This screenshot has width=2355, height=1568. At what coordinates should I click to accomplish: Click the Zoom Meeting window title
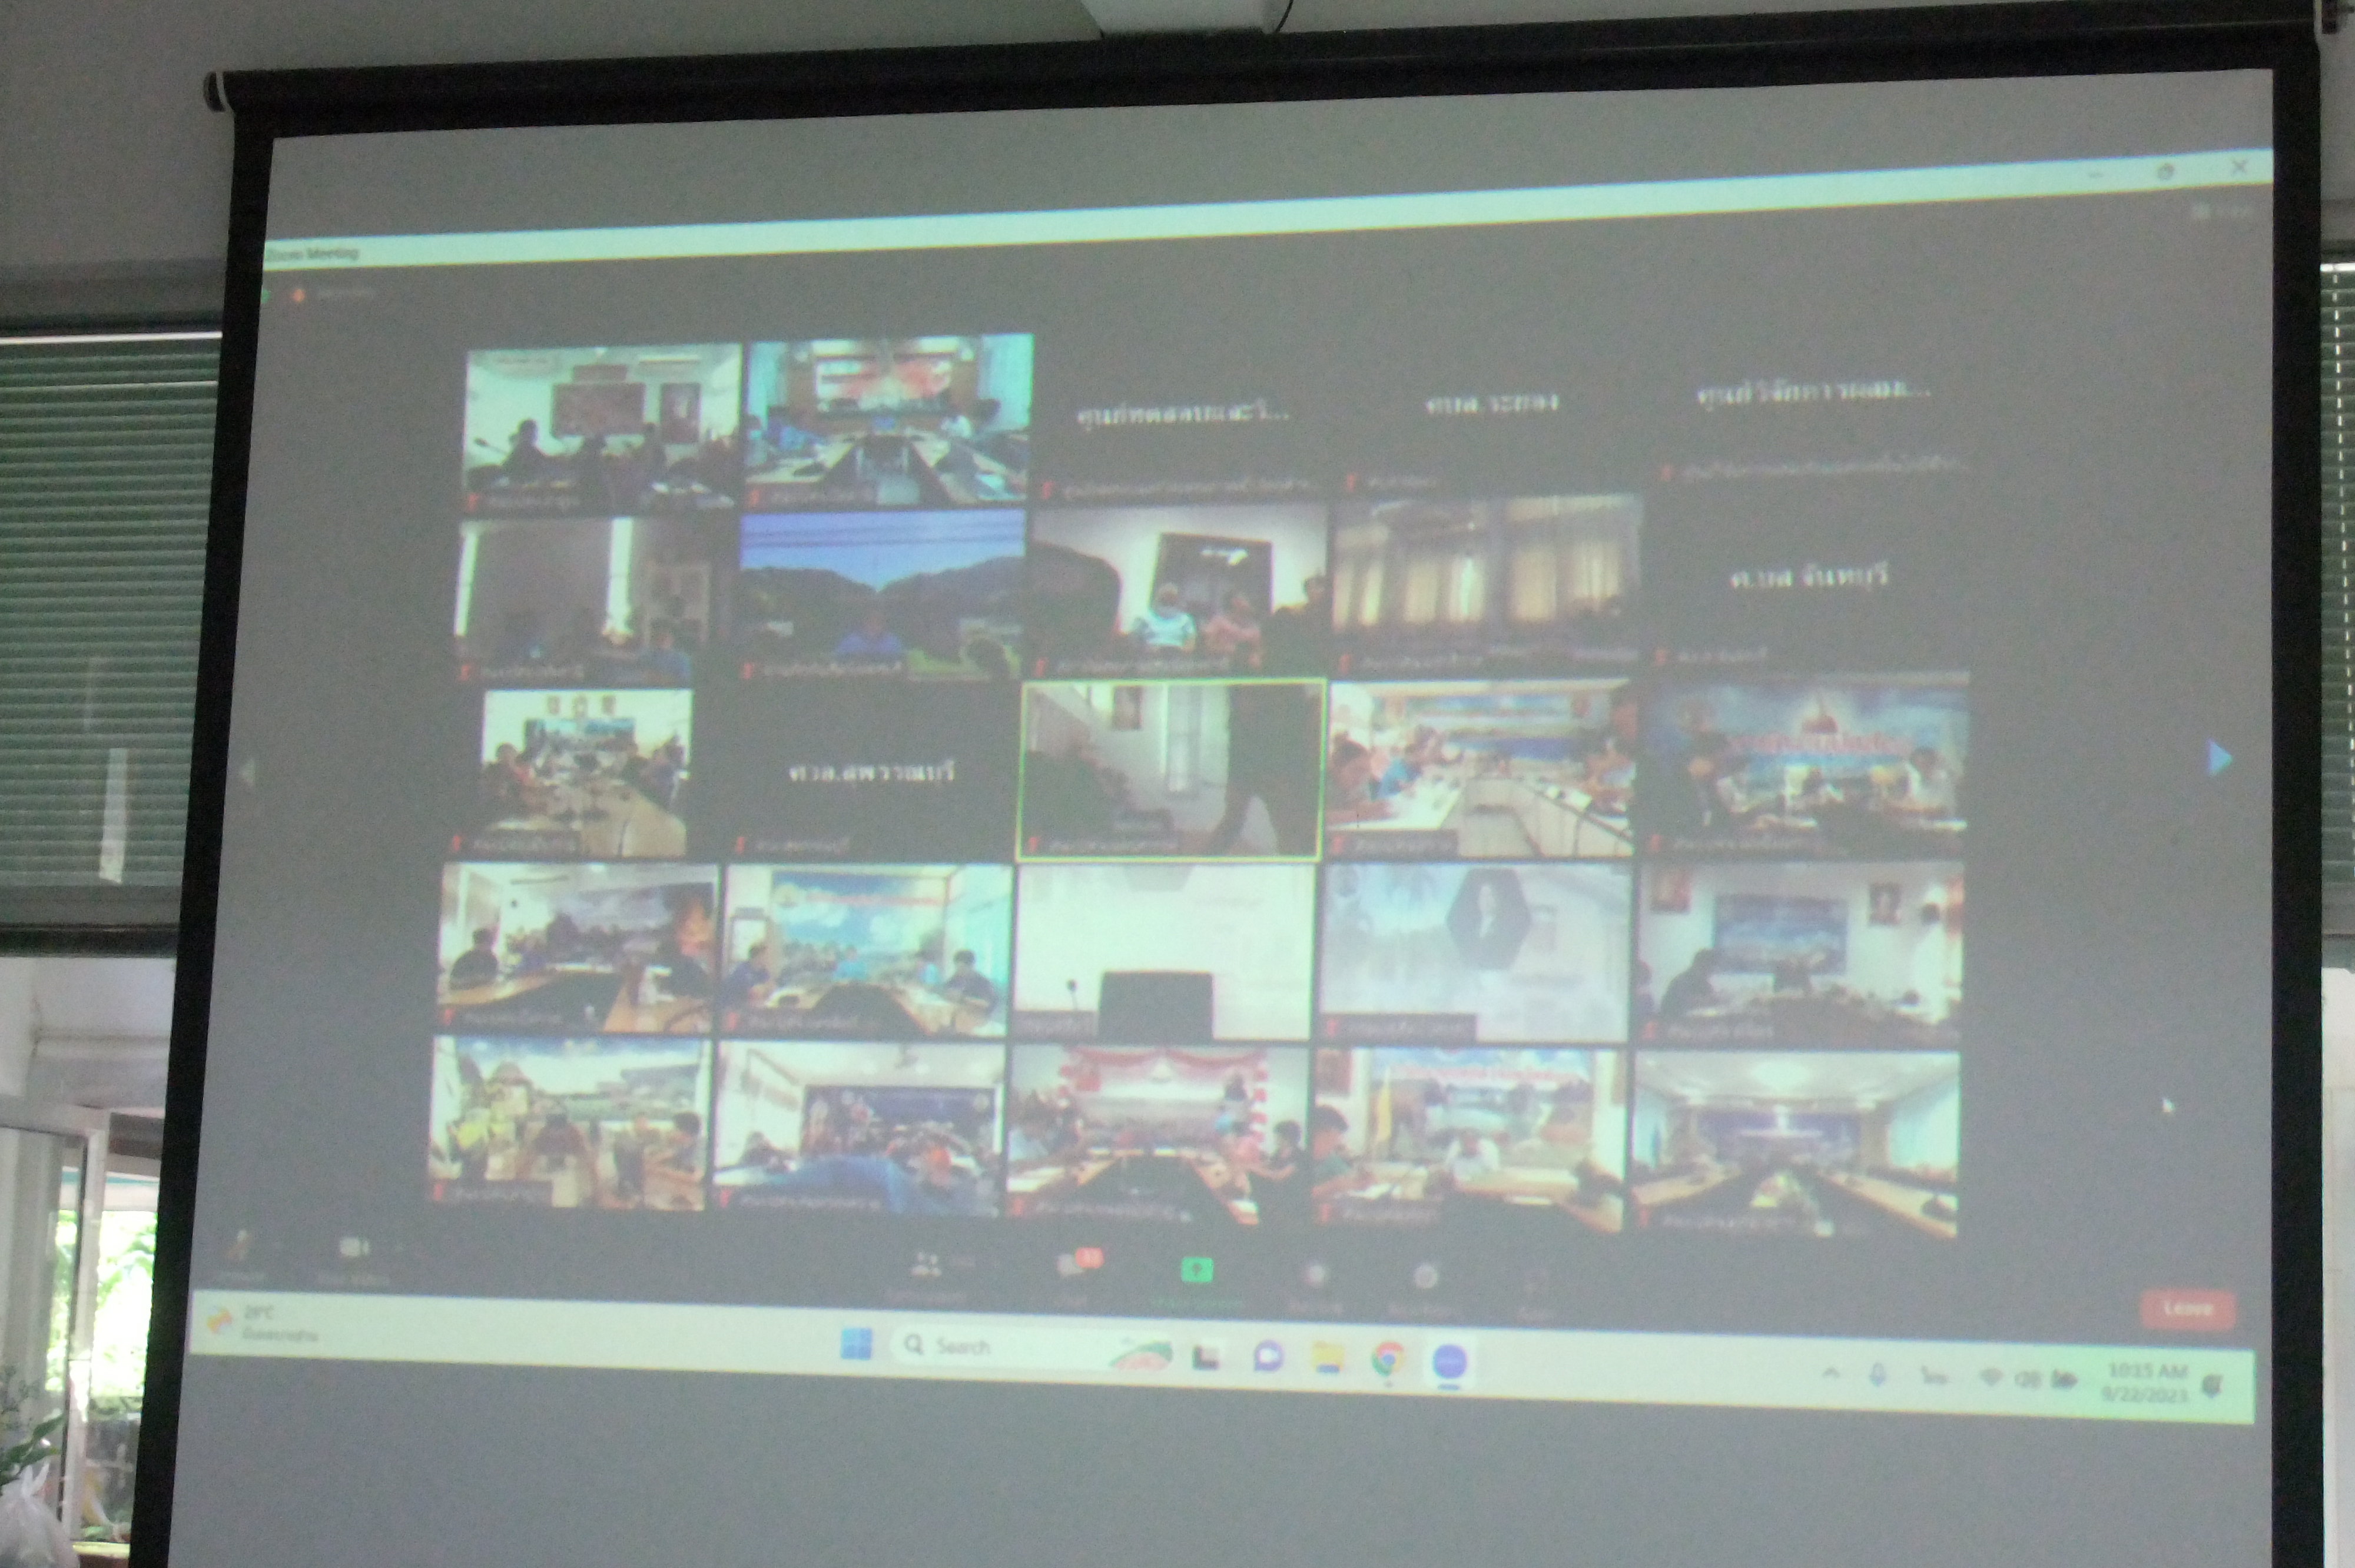click(312, 253)
